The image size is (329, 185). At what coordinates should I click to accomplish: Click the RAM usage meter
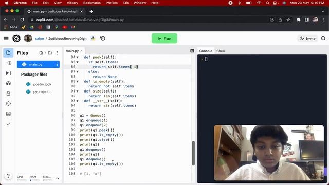click(x=34, y=178)
